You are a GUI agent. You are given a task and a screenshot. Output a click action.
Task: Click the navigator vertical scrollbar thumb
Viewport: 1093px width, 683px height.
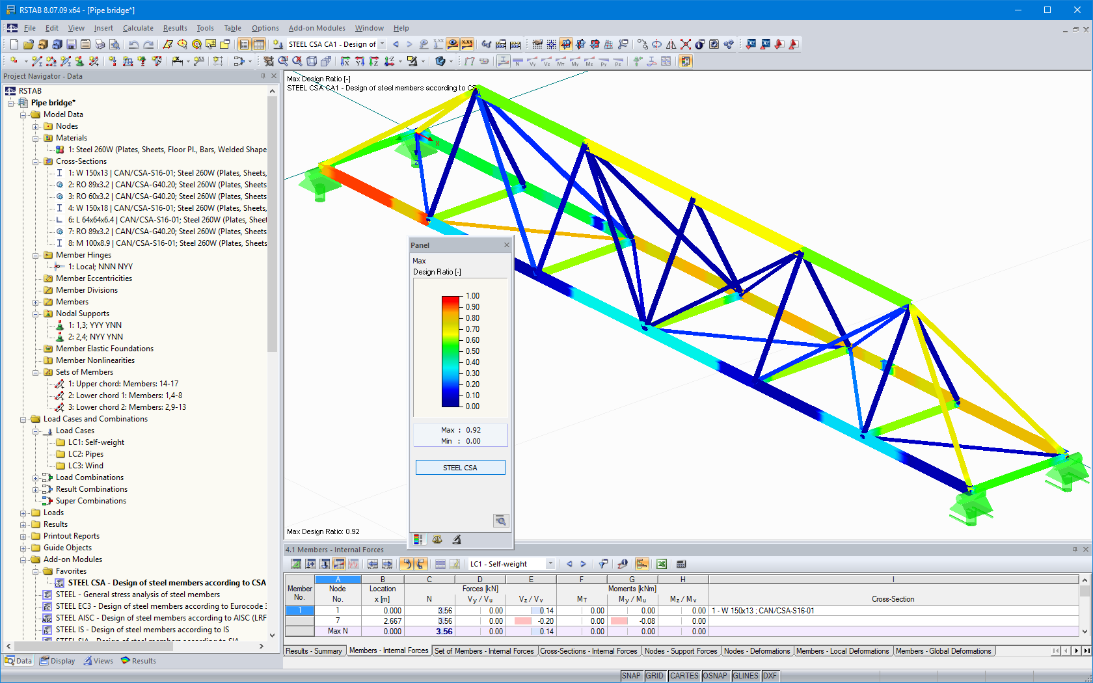tap(272, 224)
